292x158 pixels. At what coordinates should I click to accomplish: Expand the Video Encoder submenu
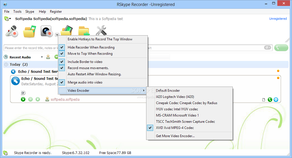[x=103, y=91]
